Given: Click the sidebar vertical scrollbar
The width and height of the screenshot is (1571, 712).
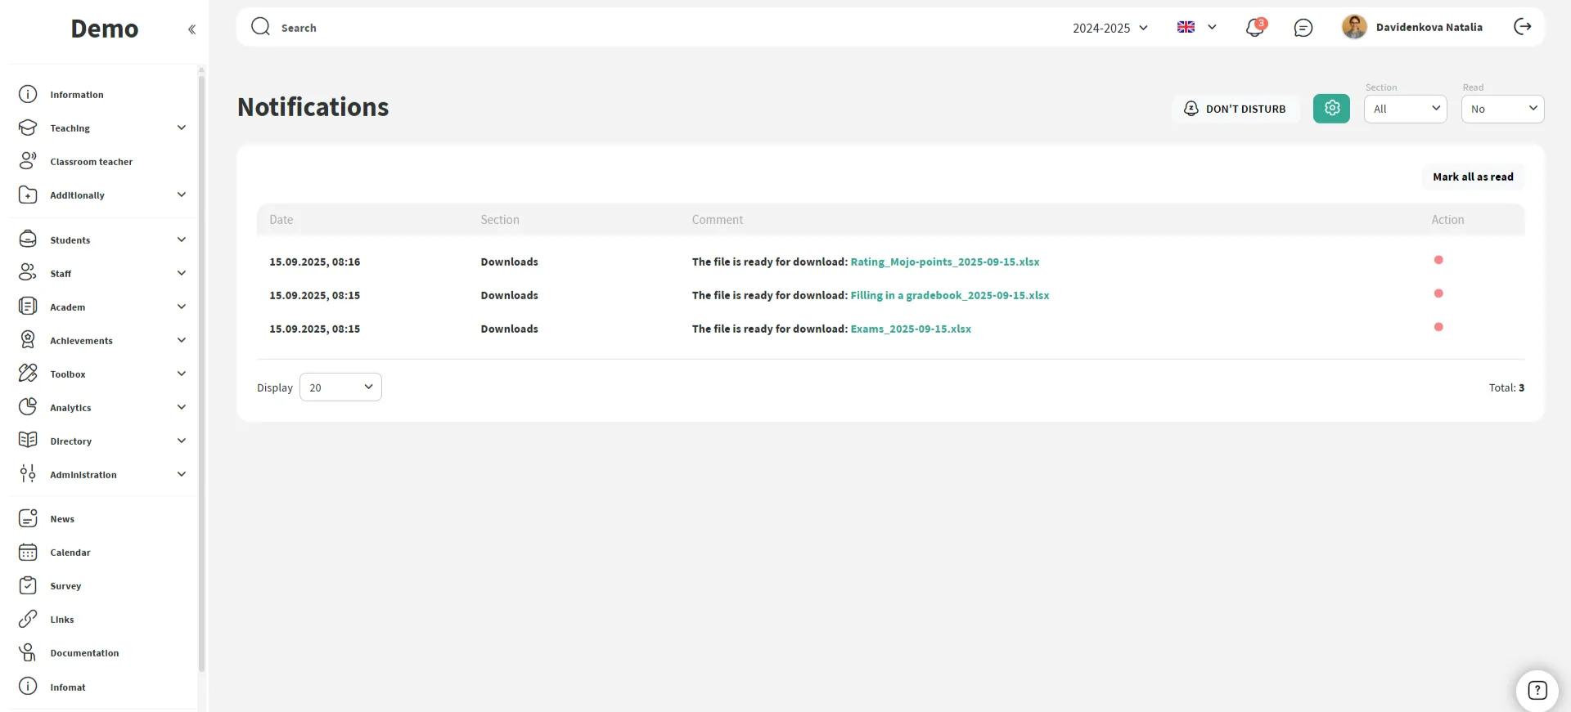Looking at the screenshot, I should (x=201, y=368).
